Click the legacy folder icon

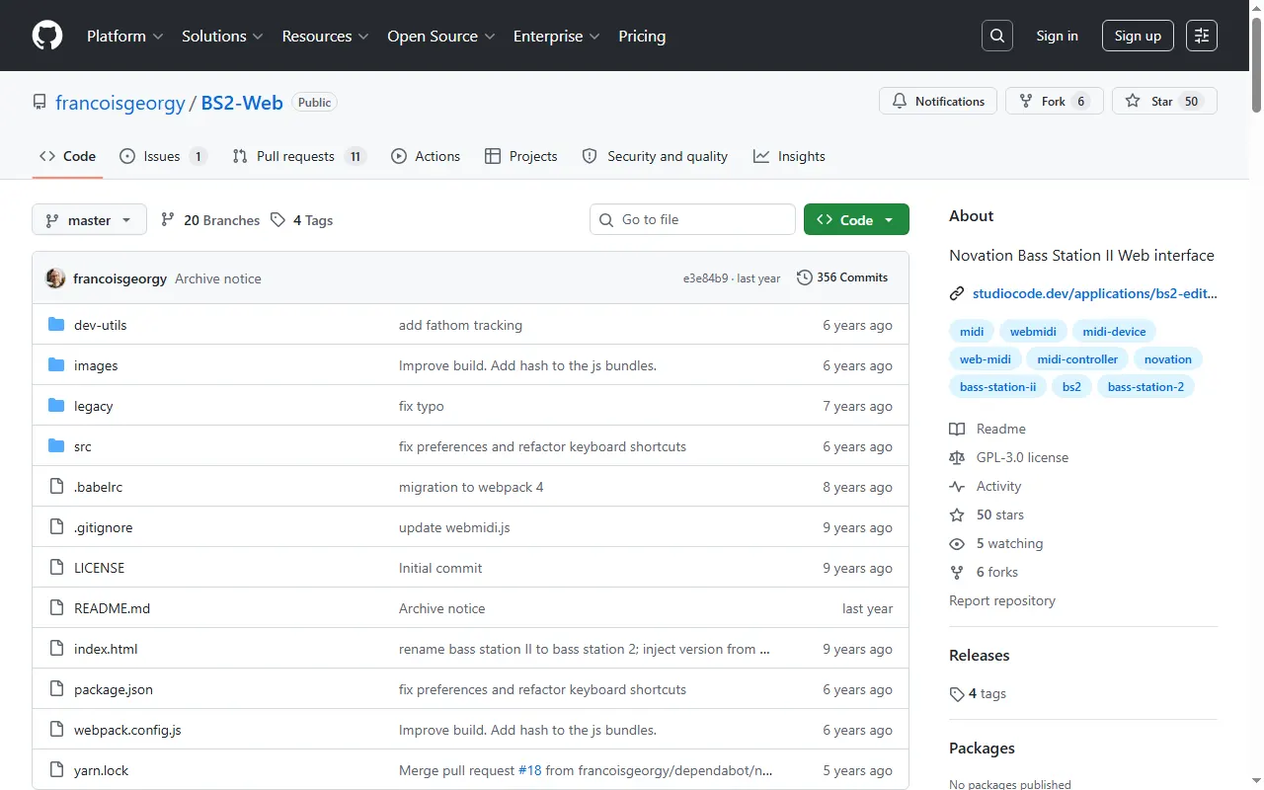coord(56,406)
